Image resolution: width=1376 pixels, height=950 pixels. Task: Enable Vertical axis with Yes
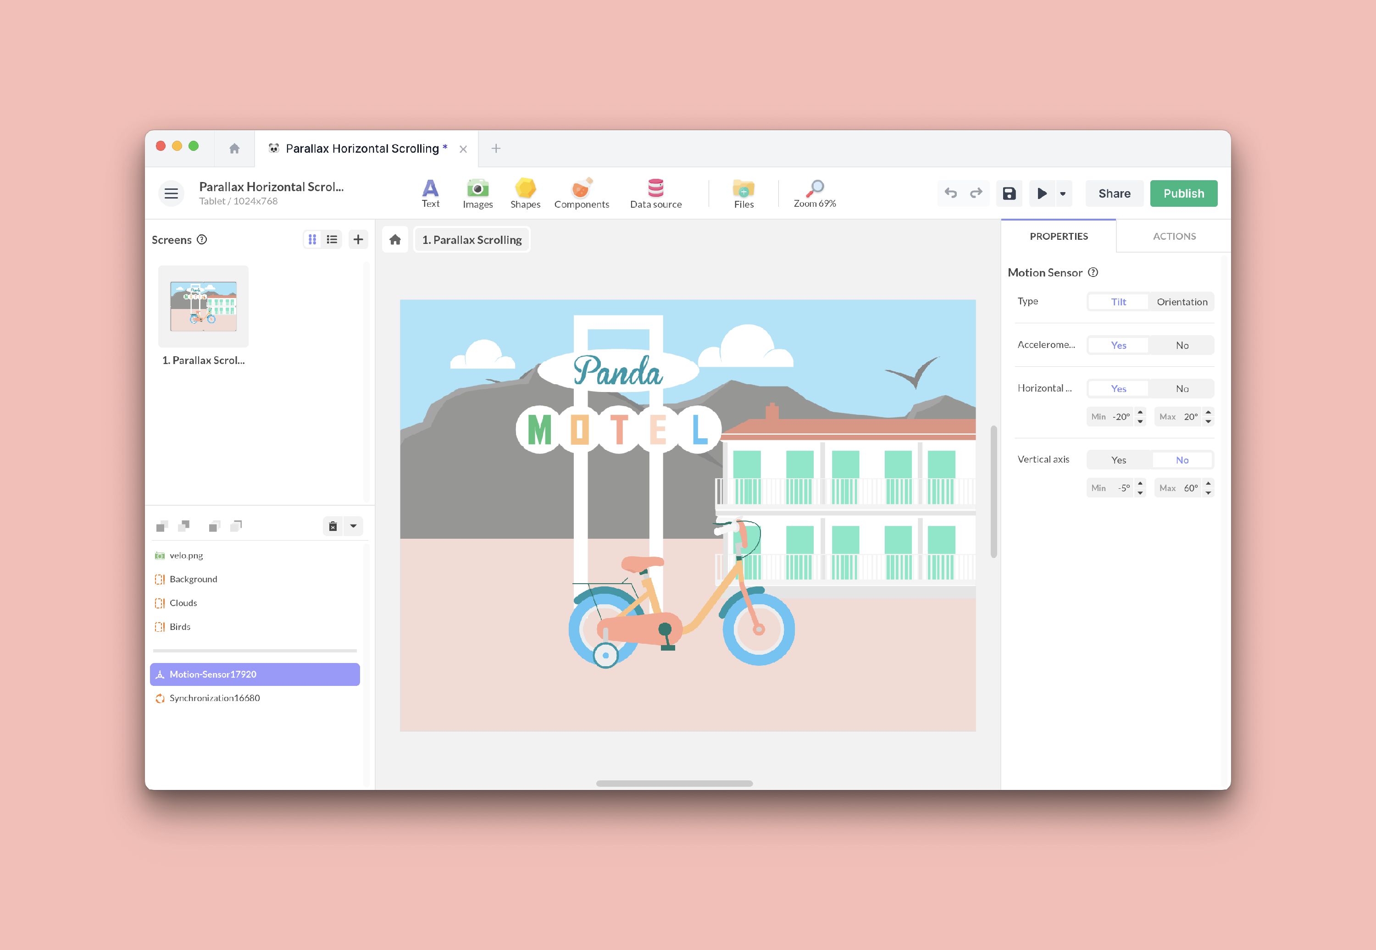(x=1118, y=460)
